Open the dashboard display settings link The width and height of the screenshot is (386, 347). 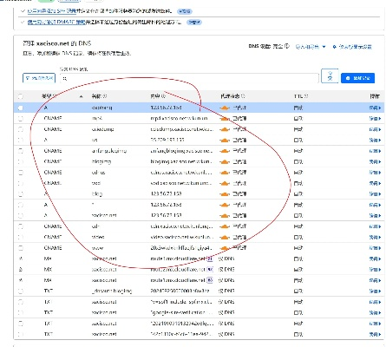coord(352,47)
